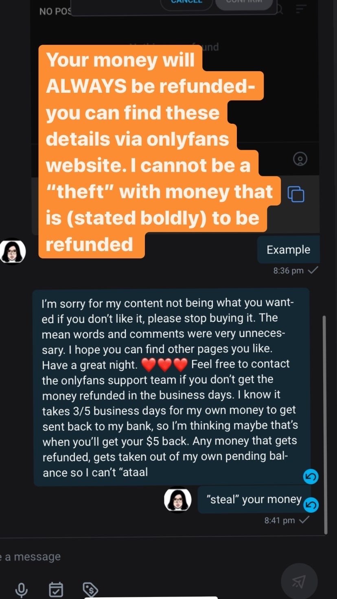
Task: Tap the microphone voice message icon
Action: (x=21, y=589)
